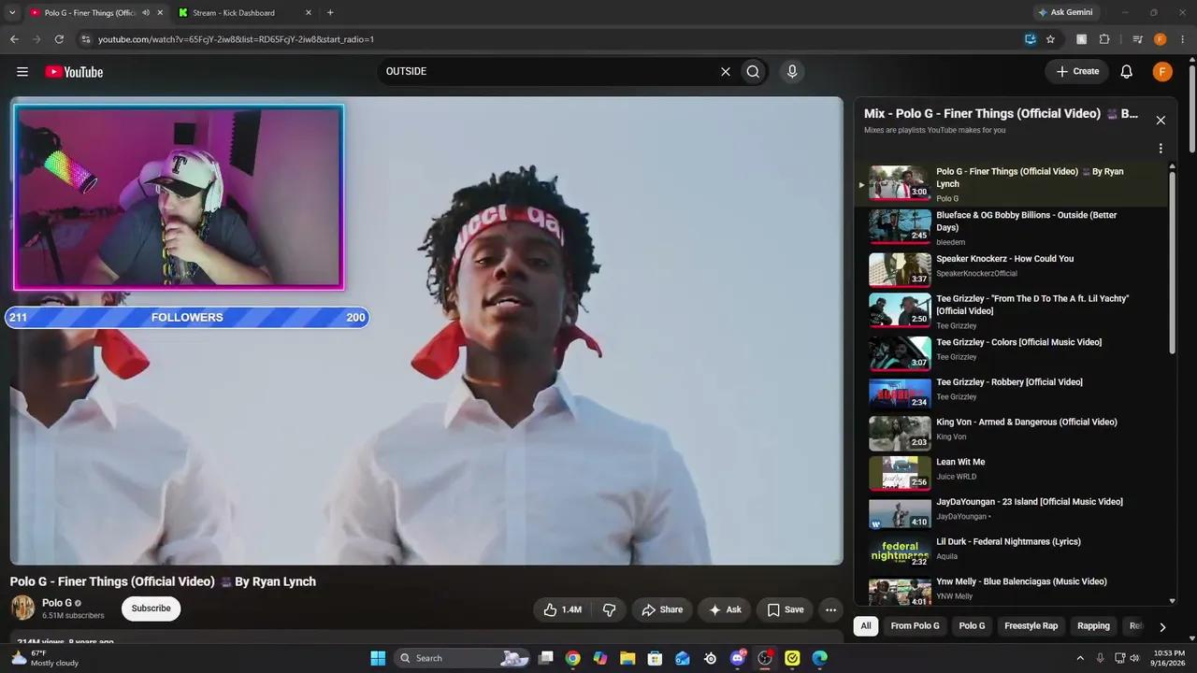
Task: Open YouTube account avatar menu
Action: tap(1162, 72)
